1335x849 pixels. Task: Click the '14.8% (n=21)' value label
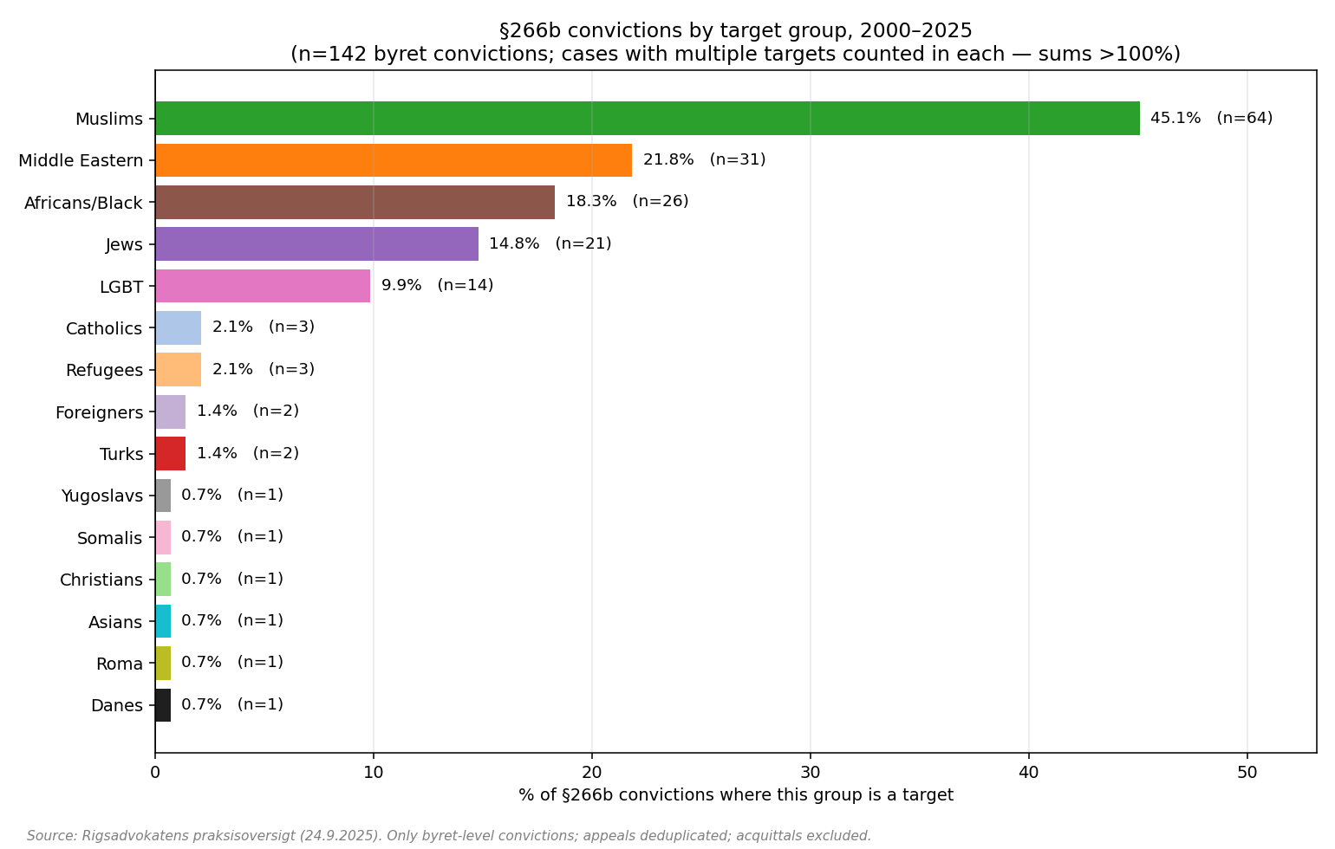[x=550, y=243]
